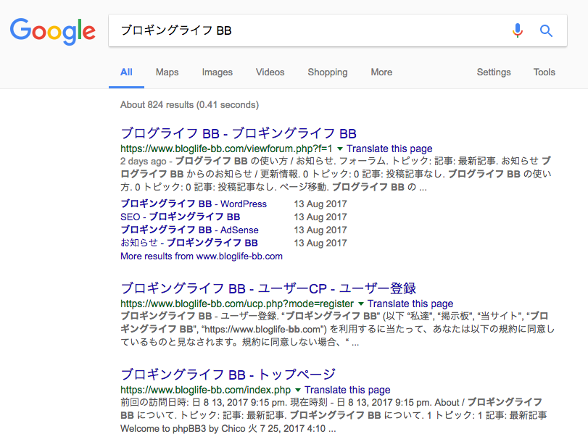Switch to the Shopping tab
588x447 pixels.
coord(328,72)
